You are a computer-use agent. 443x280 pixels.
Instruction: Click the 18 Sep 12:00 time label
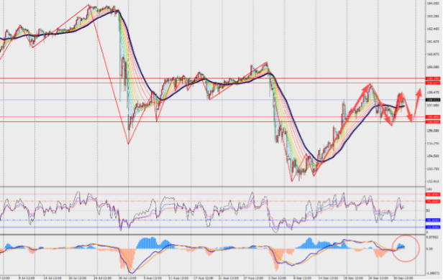352,278
